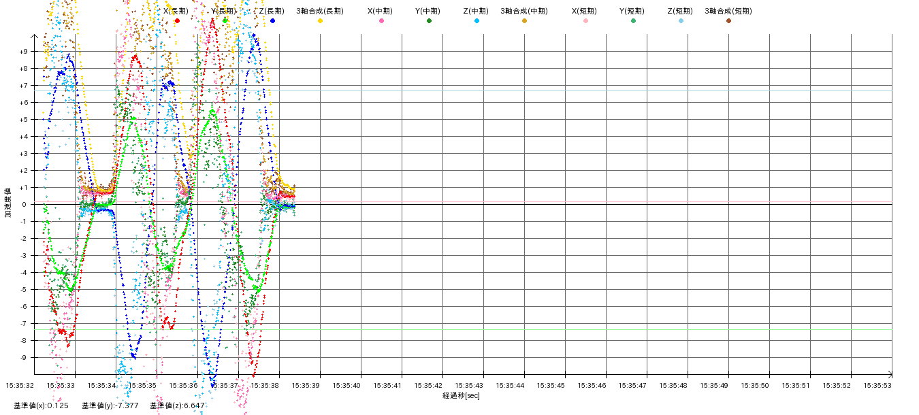Select the X(短期) legend text label
Screen dimensions: 919x415
pos(584,11)
